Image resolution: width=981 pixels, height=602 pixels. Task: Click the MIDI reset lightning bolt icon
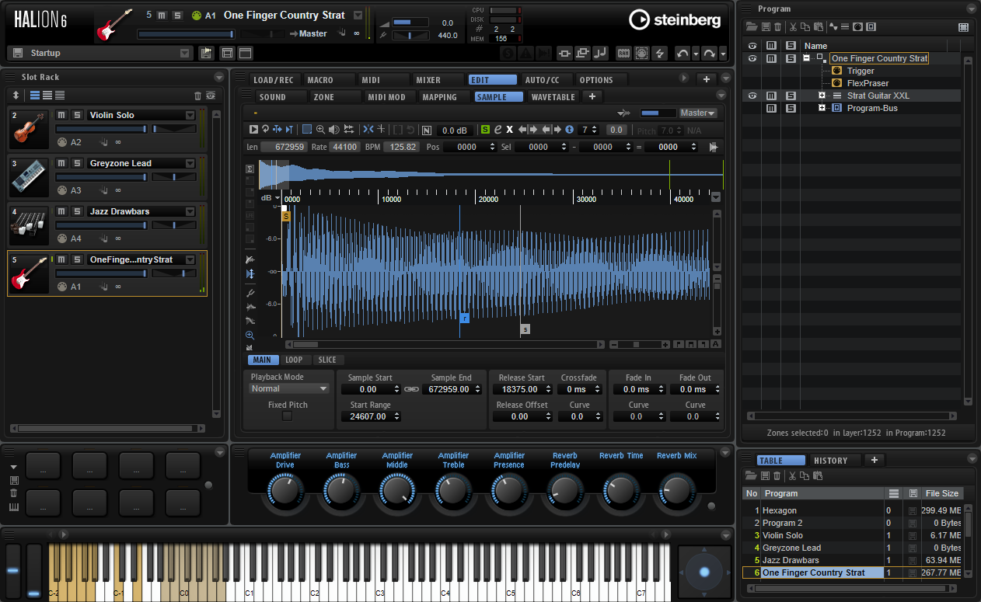[660, 54]
